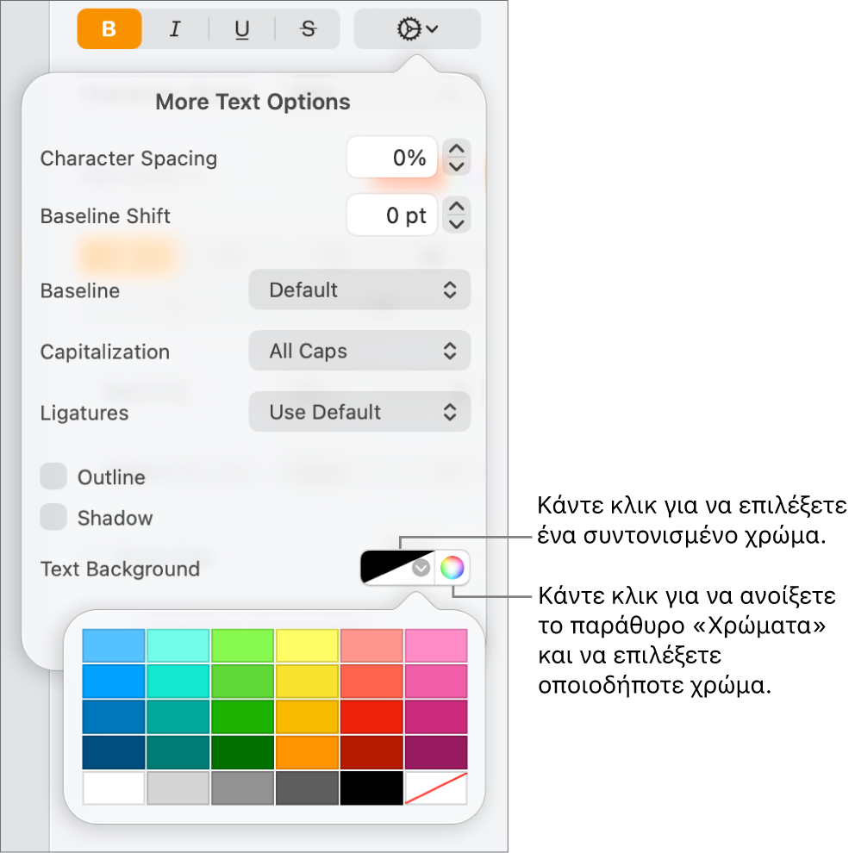Viewport: 855px width, 853px height.
Task: Pick the bright yellow swatch in top row
Action: 307,645
